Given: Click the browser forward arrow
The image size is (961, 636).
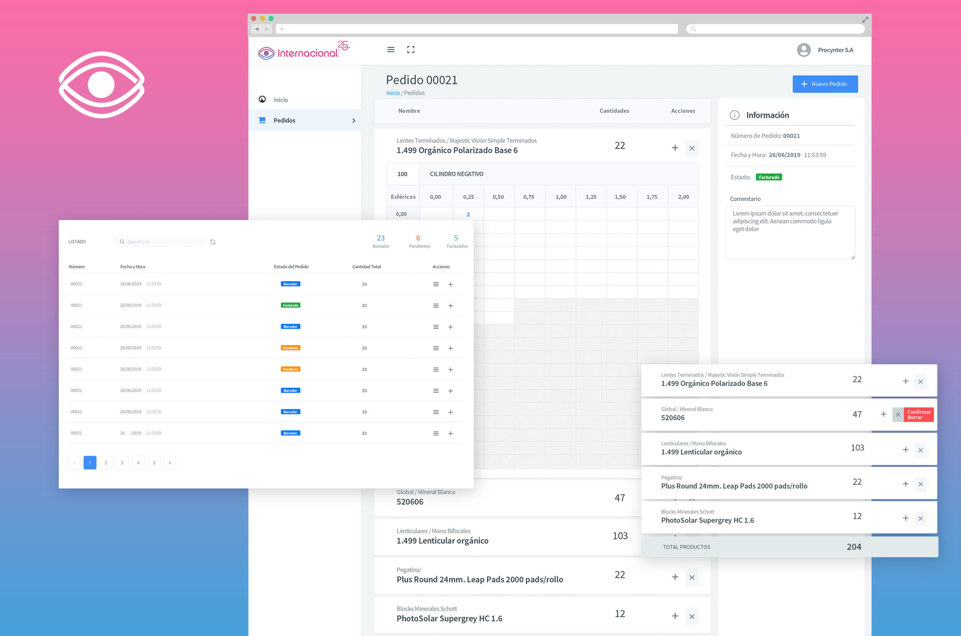Looking at the screenshot, I should 267,29.
